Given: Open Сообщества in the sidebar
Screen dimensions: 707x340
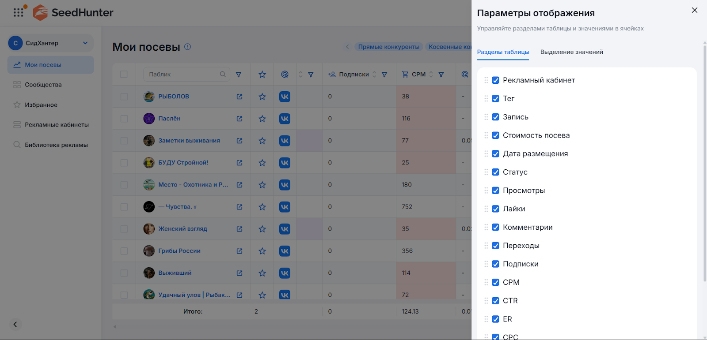Looking at the screenshot, I should tap(43, 85).
